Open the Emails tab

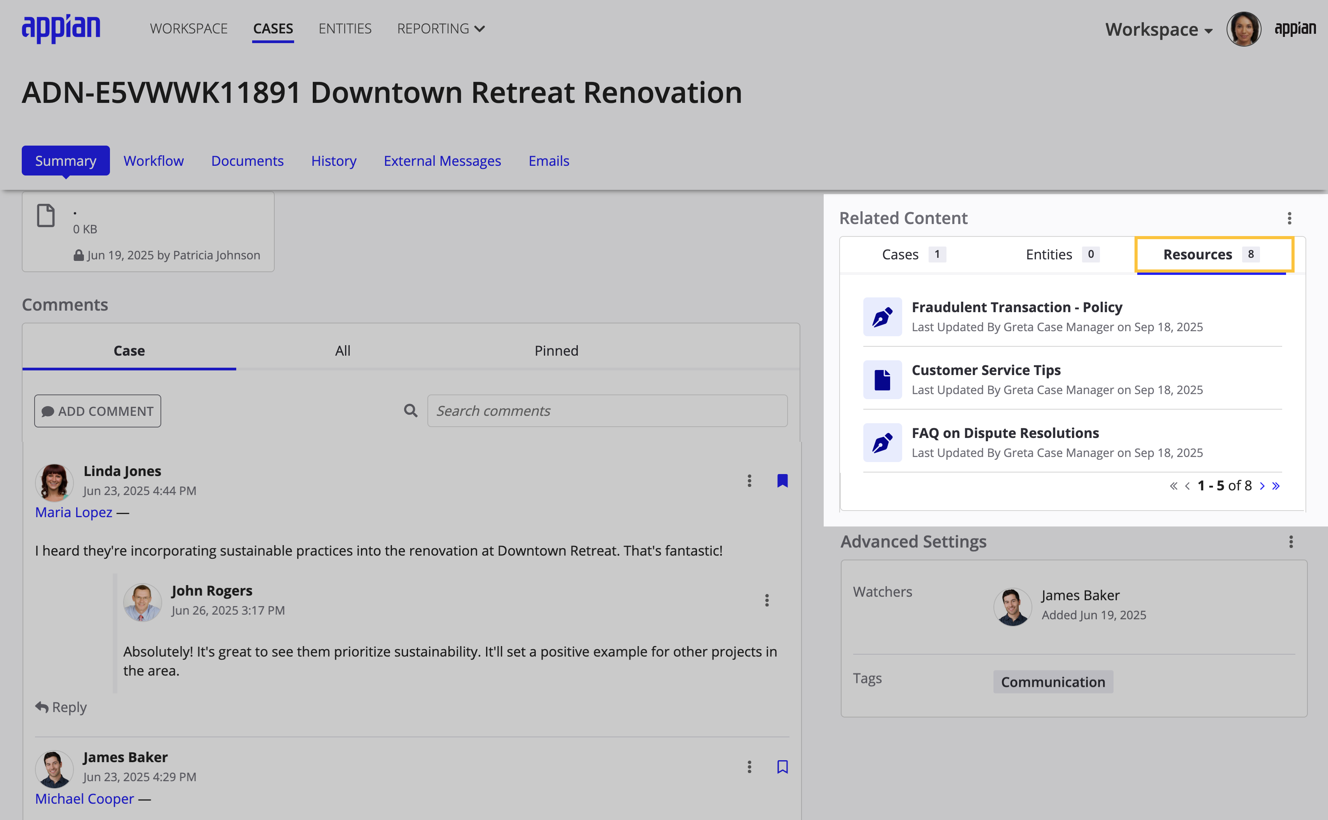[x=549, y=160]
